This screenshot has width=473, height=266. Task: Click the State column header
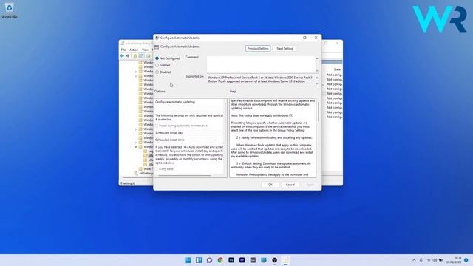pos(337,69)
